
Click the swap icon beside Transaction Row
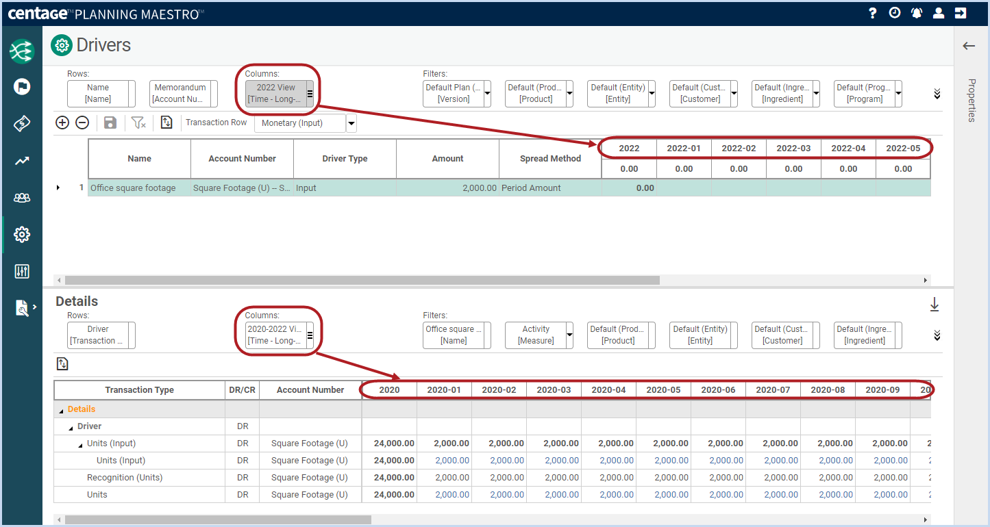tap(166, 123)
